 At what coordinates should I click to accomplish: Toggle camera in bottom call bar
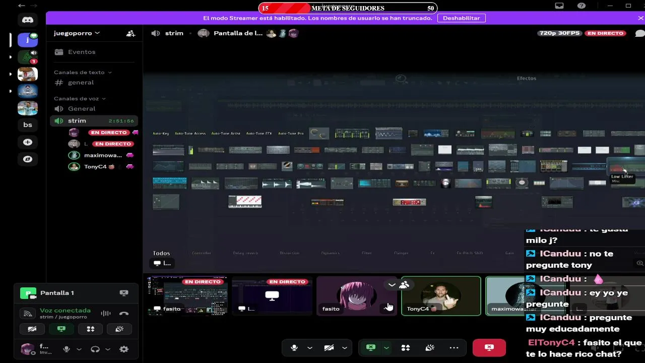(x=329, y=348)
